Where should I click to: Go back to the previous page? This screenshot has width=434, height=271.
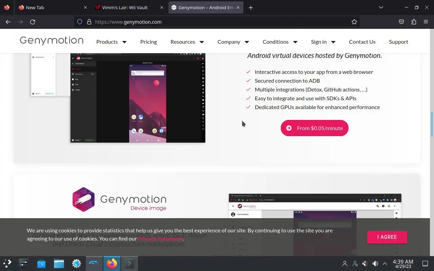click(8, 22)
